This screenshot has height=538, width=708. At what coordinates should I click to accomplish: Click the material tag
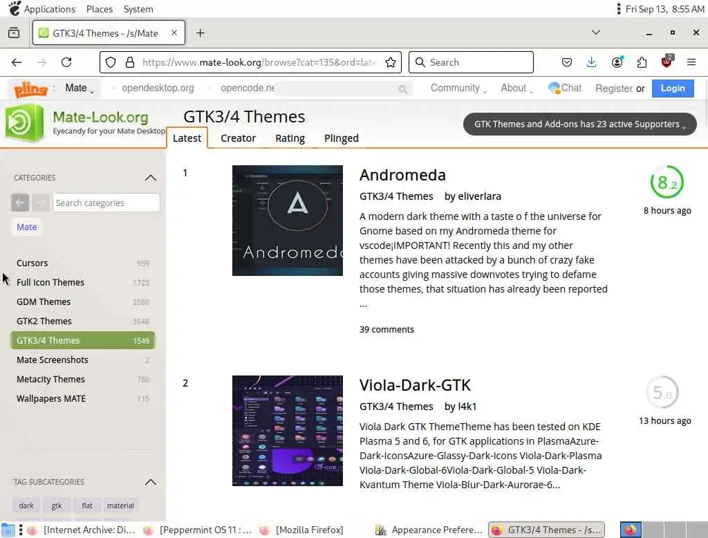120,505
